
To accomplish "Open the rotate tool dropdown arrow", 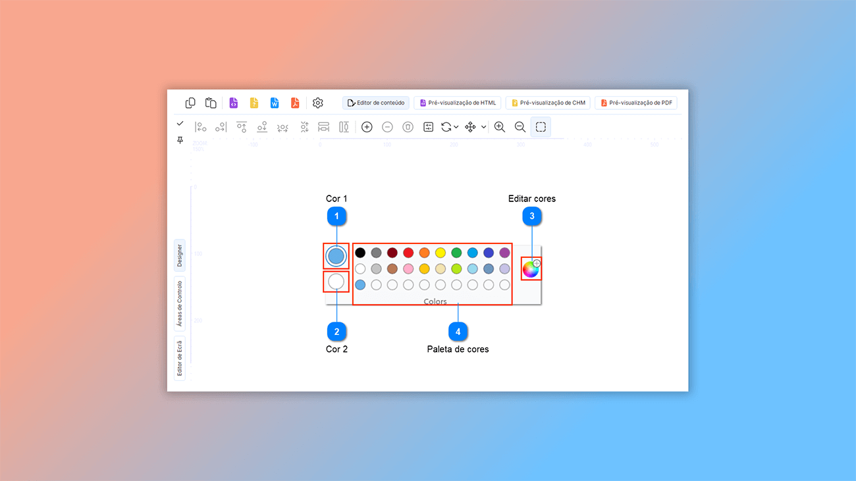I will pos(457,126).
